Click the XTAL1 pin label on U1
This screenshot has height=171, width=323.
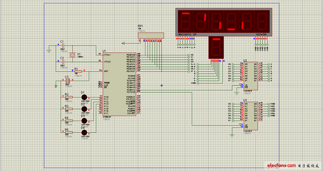pyautogui.click(x=107, y=55)
